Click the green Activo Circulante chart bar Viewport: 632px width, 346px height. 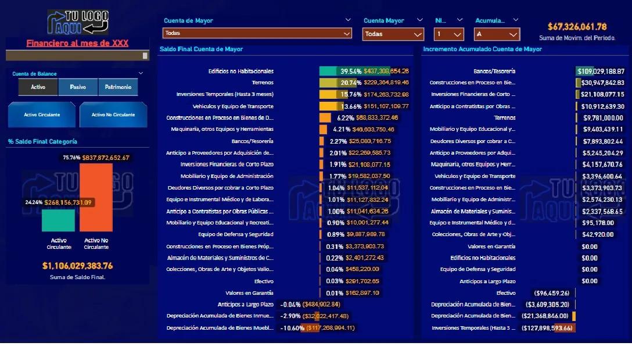click(x=59, y=220)
